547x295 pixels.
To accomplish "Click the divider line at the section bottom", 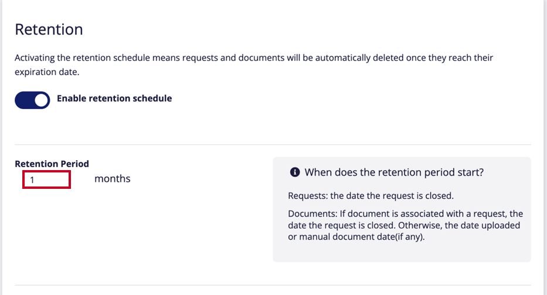I will pos(273,285).
